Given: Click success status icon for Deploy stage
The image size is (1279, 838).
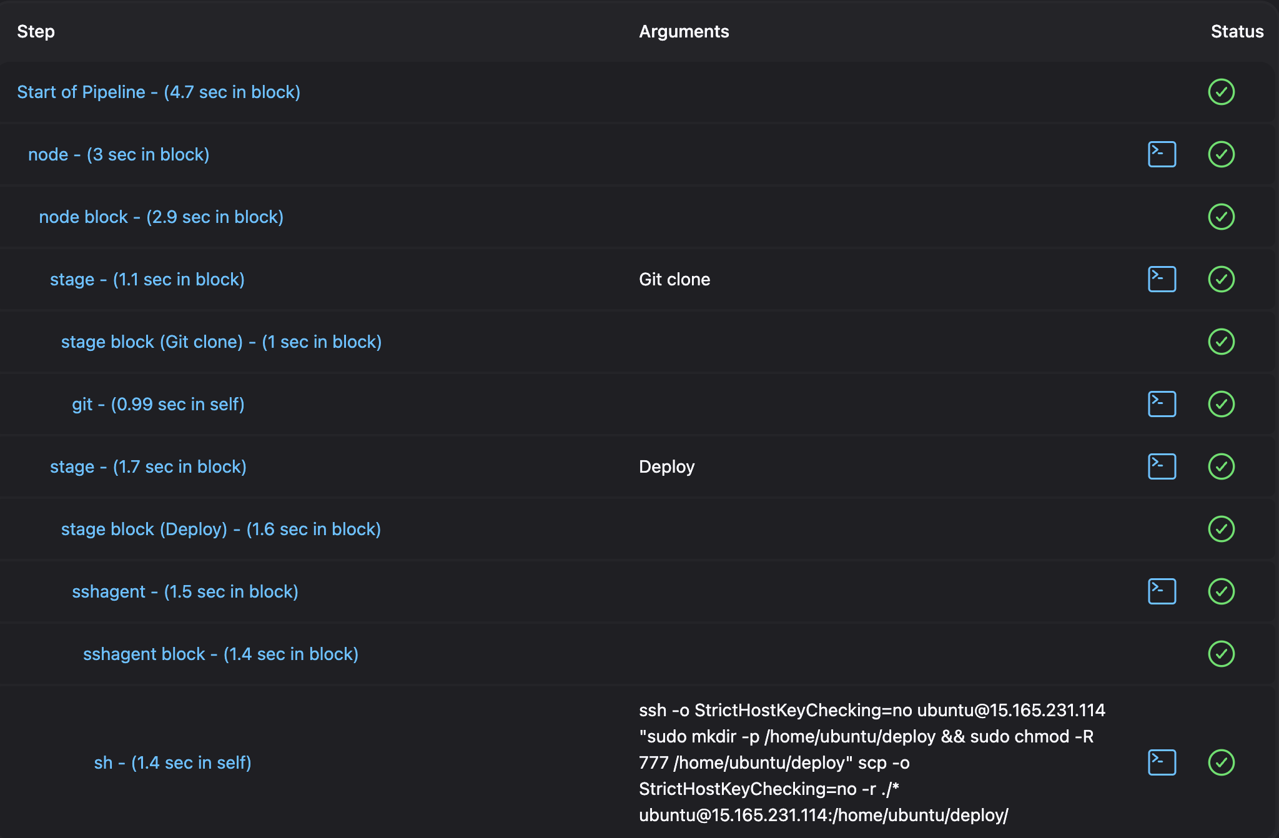Looking at the screenshot, I should [1221, 466].
